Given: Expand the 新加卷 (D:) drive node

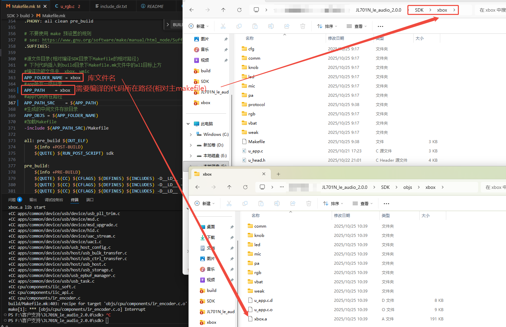Looking at the screenshot, I should pos(191,145).
